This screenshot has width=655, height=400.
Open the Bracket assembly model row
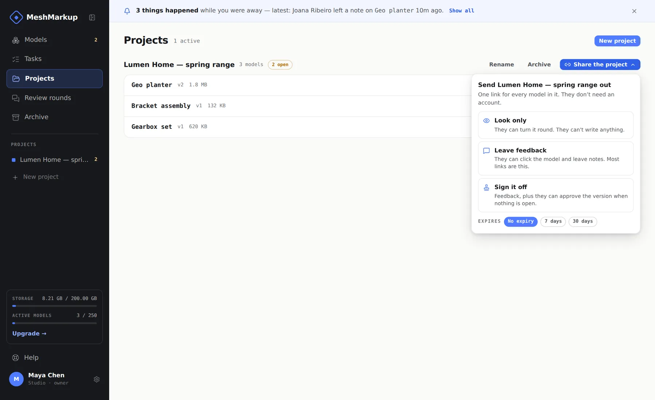tap(298, 106)
